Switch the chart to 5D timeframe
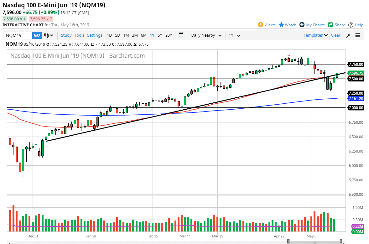369x244 pixels. click(x=117, y=35)
